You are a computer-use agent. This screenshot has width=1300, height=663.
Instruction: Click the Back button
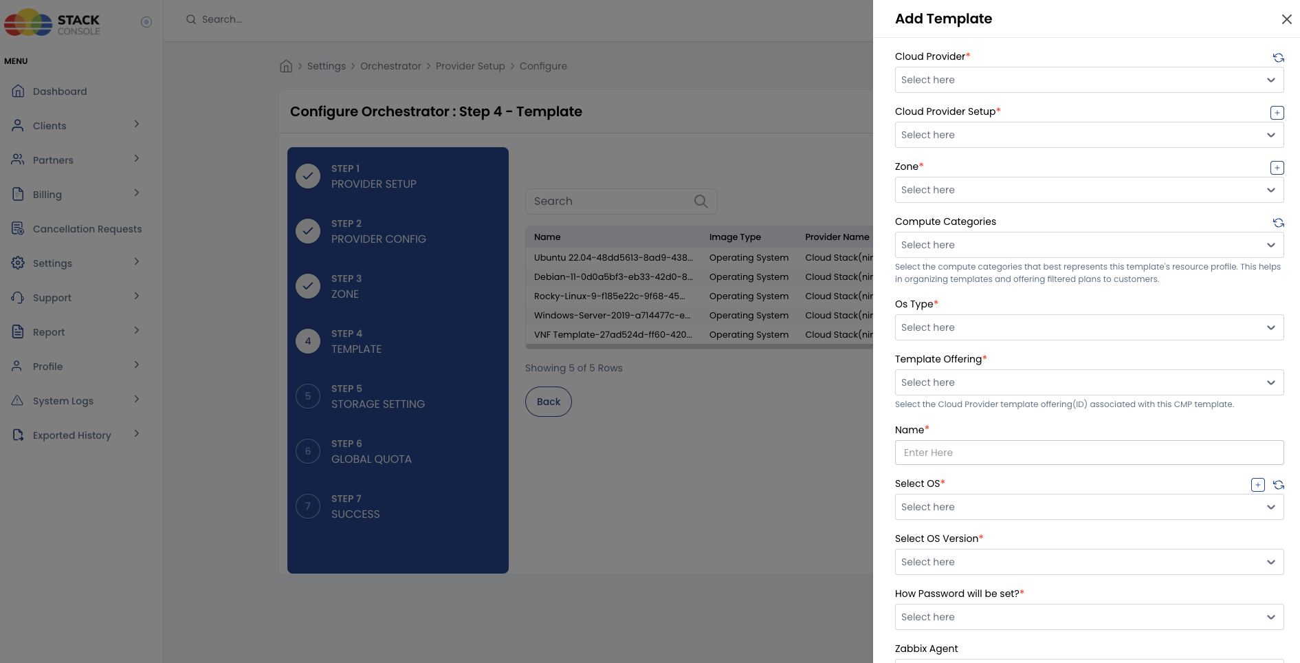click(x=548, y=402)
